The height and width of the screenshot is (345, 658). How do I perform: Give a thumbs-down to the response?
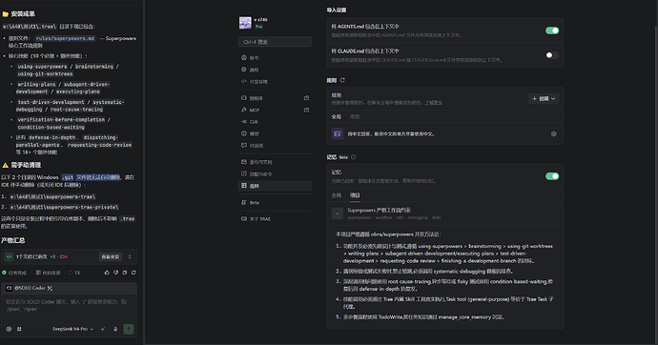[115, 273]
